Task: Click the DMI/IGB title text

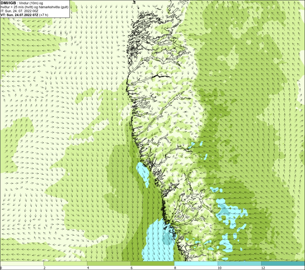Action: (8, 3)
